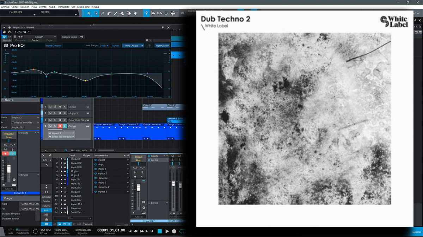Adjust the Impact Main channel fader
The image size is (423, 237).
click(x=139, y=187)
